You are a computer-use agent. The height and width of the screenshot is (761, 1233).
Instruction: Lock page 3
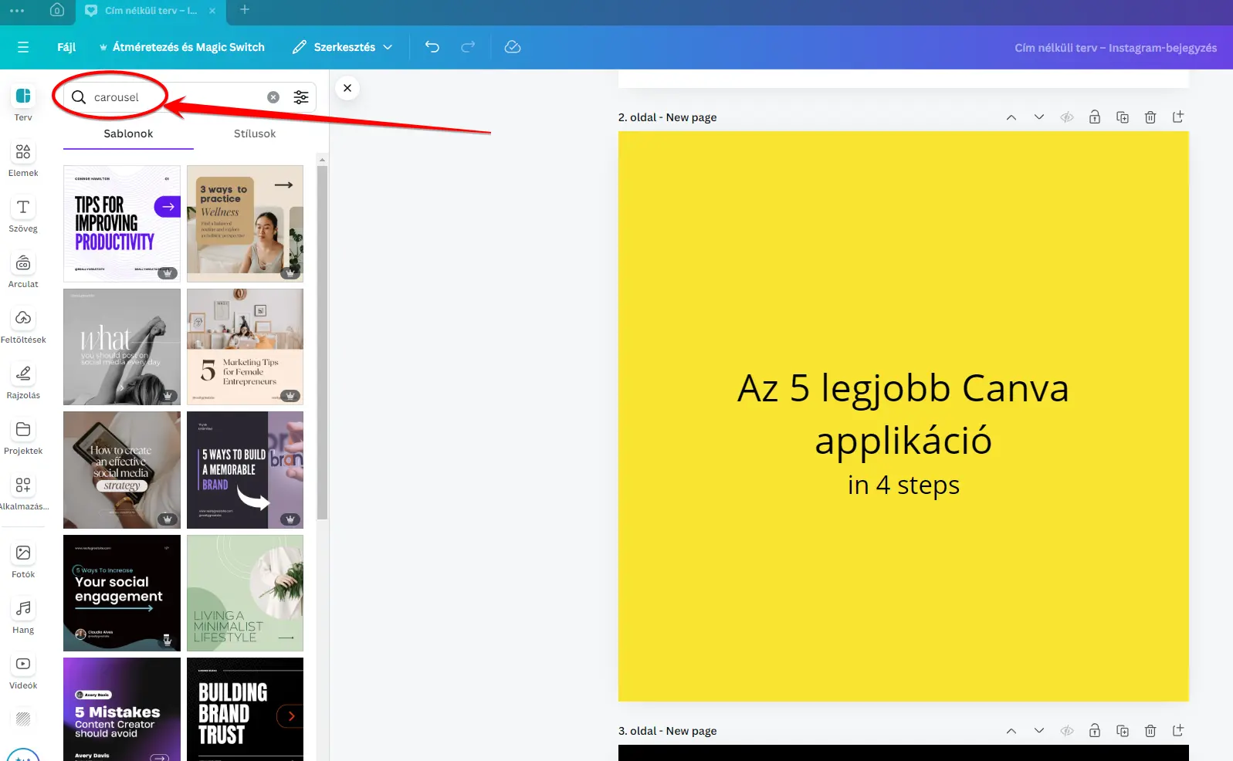pos(1095,731)
